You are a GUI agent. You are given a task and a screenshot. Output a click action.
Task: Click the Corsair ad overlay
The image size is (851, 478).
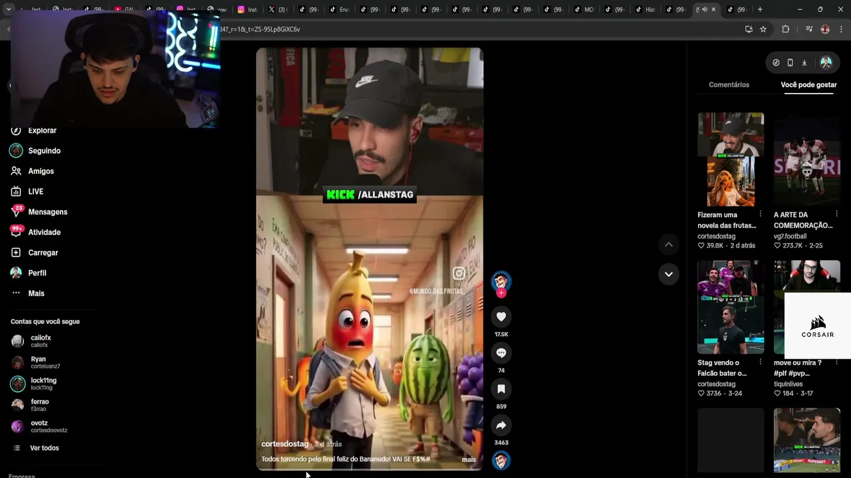click(x=818, y=325)
